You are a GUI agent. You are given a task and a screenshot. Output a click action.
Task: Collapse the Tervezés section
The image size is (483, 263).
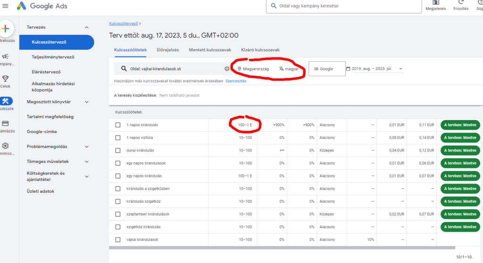[86, 28]
